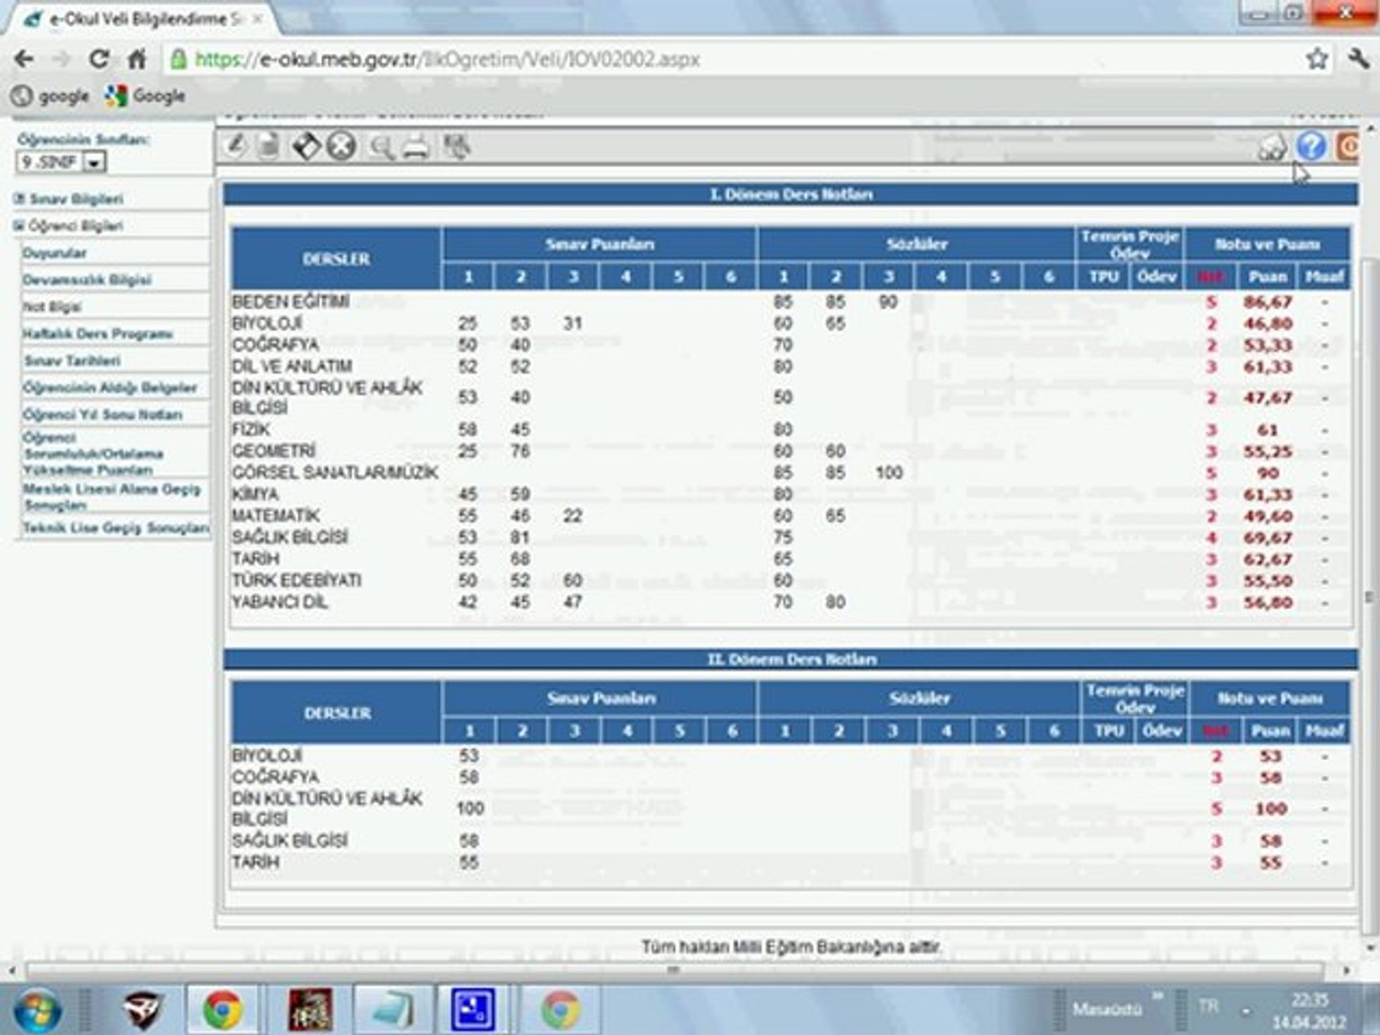
Task: Collapse the Öğrenci Bilgileri section
Action: coord(75,226)
